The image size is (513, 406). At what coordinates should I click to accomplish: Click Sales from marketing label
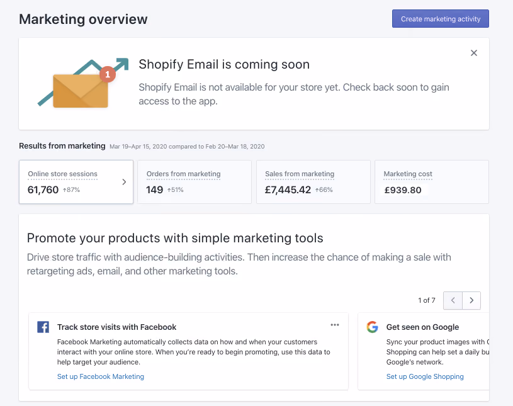point(300,174)
